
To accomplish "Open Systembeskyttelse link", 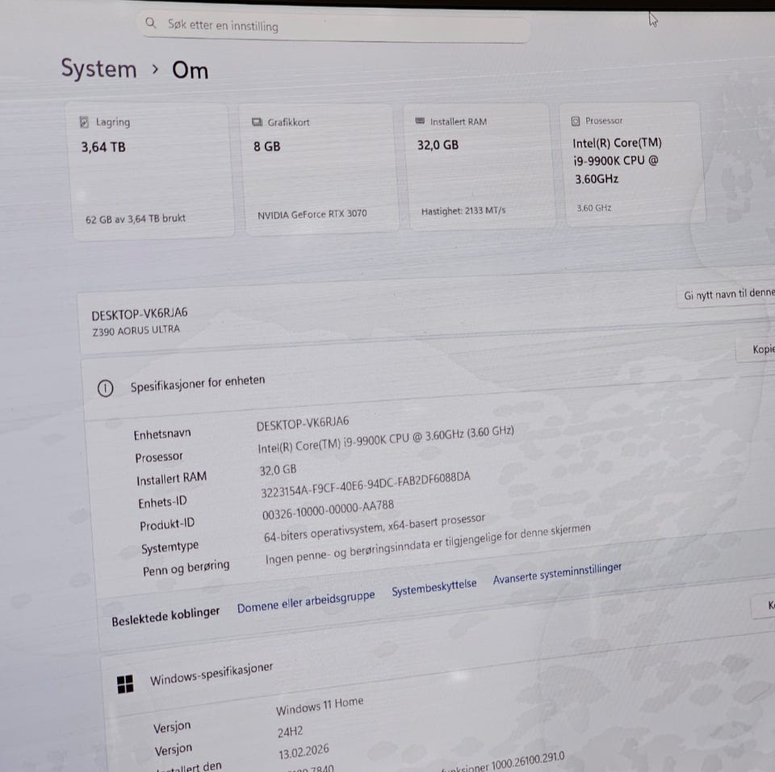I will [434, 588].
